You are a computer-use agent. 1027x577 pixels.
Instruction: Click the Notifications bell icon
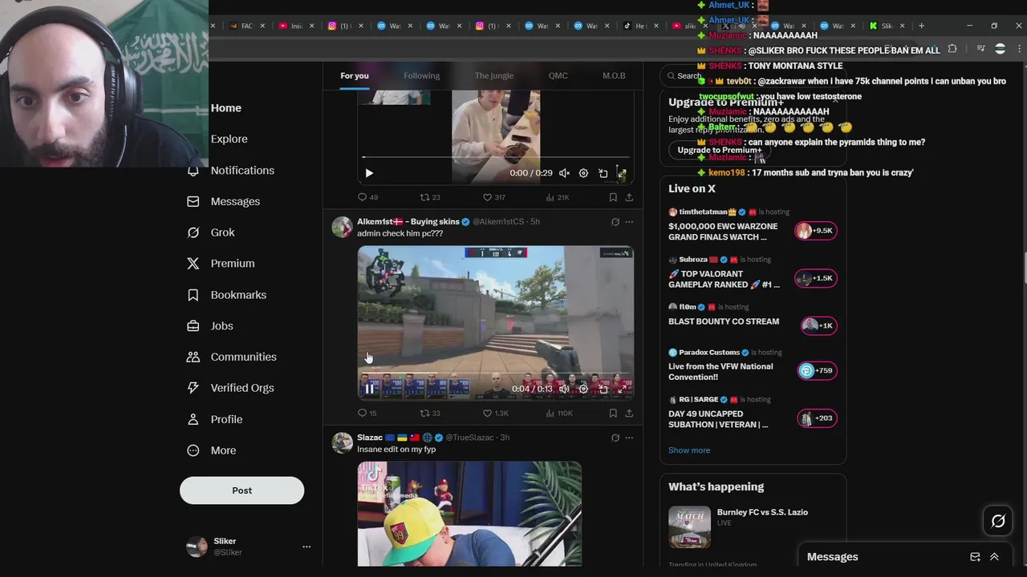pos(193,171)
